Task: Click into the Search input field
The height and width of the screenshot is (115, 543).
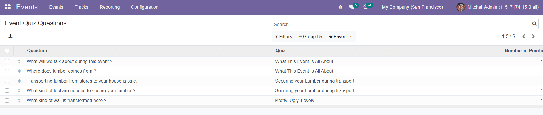Action: tap(400, 24)
